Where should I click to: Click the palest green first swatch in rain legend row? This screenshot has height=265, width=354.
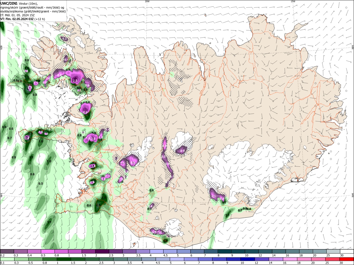(7, 259)
